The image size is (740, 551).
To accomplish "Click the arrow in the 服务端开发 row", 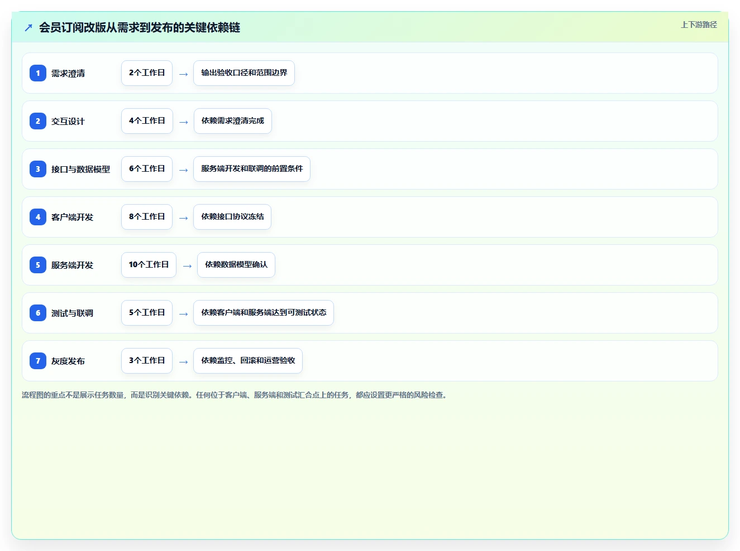I will [187, 266].
